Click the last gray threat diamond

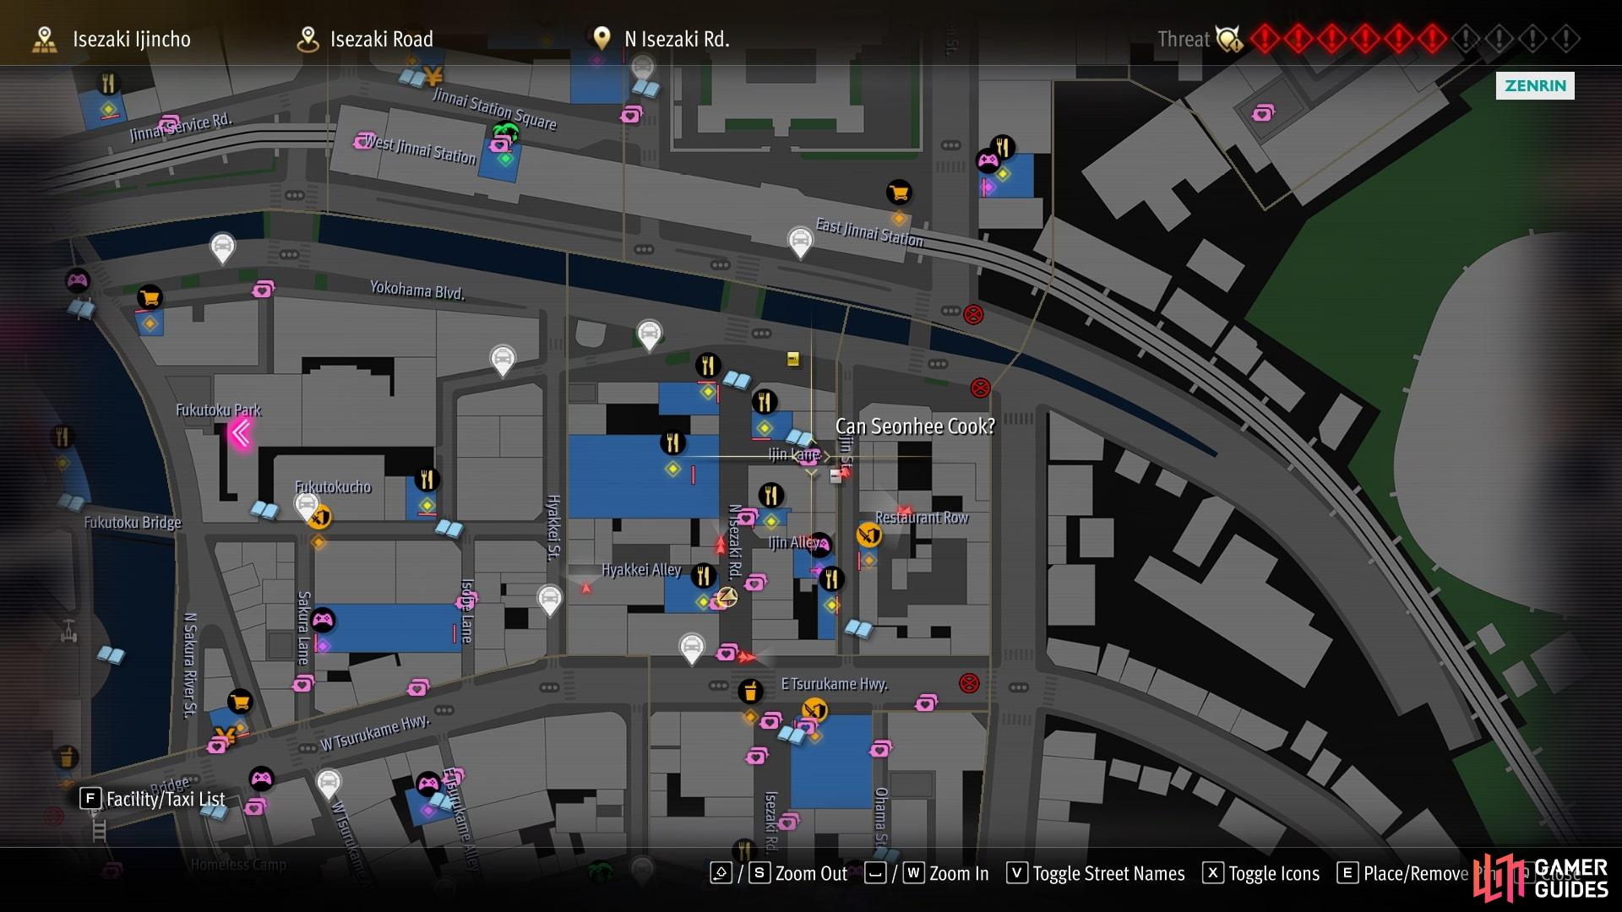(x=1565, y=39)
